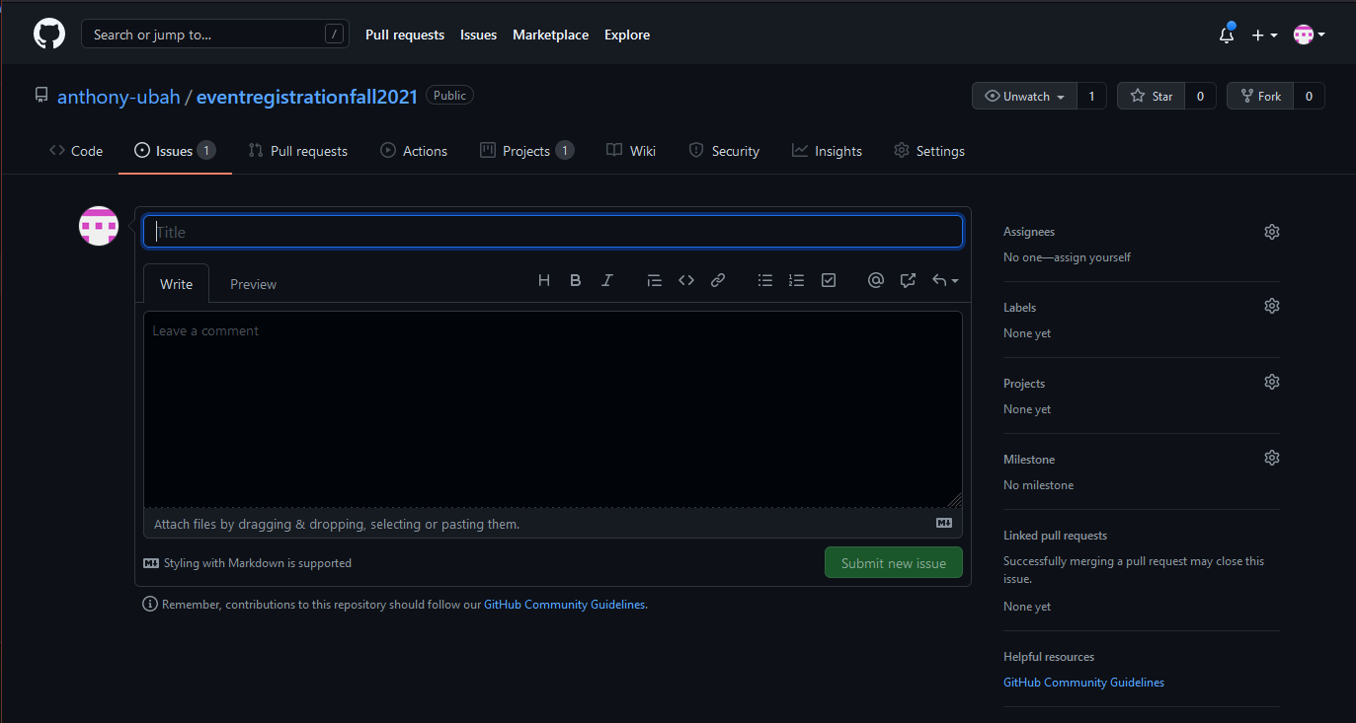Mention a user with the @ icon
Image resolution: width=1356 pixels, height=723 pixels.
tap(875, 281)
